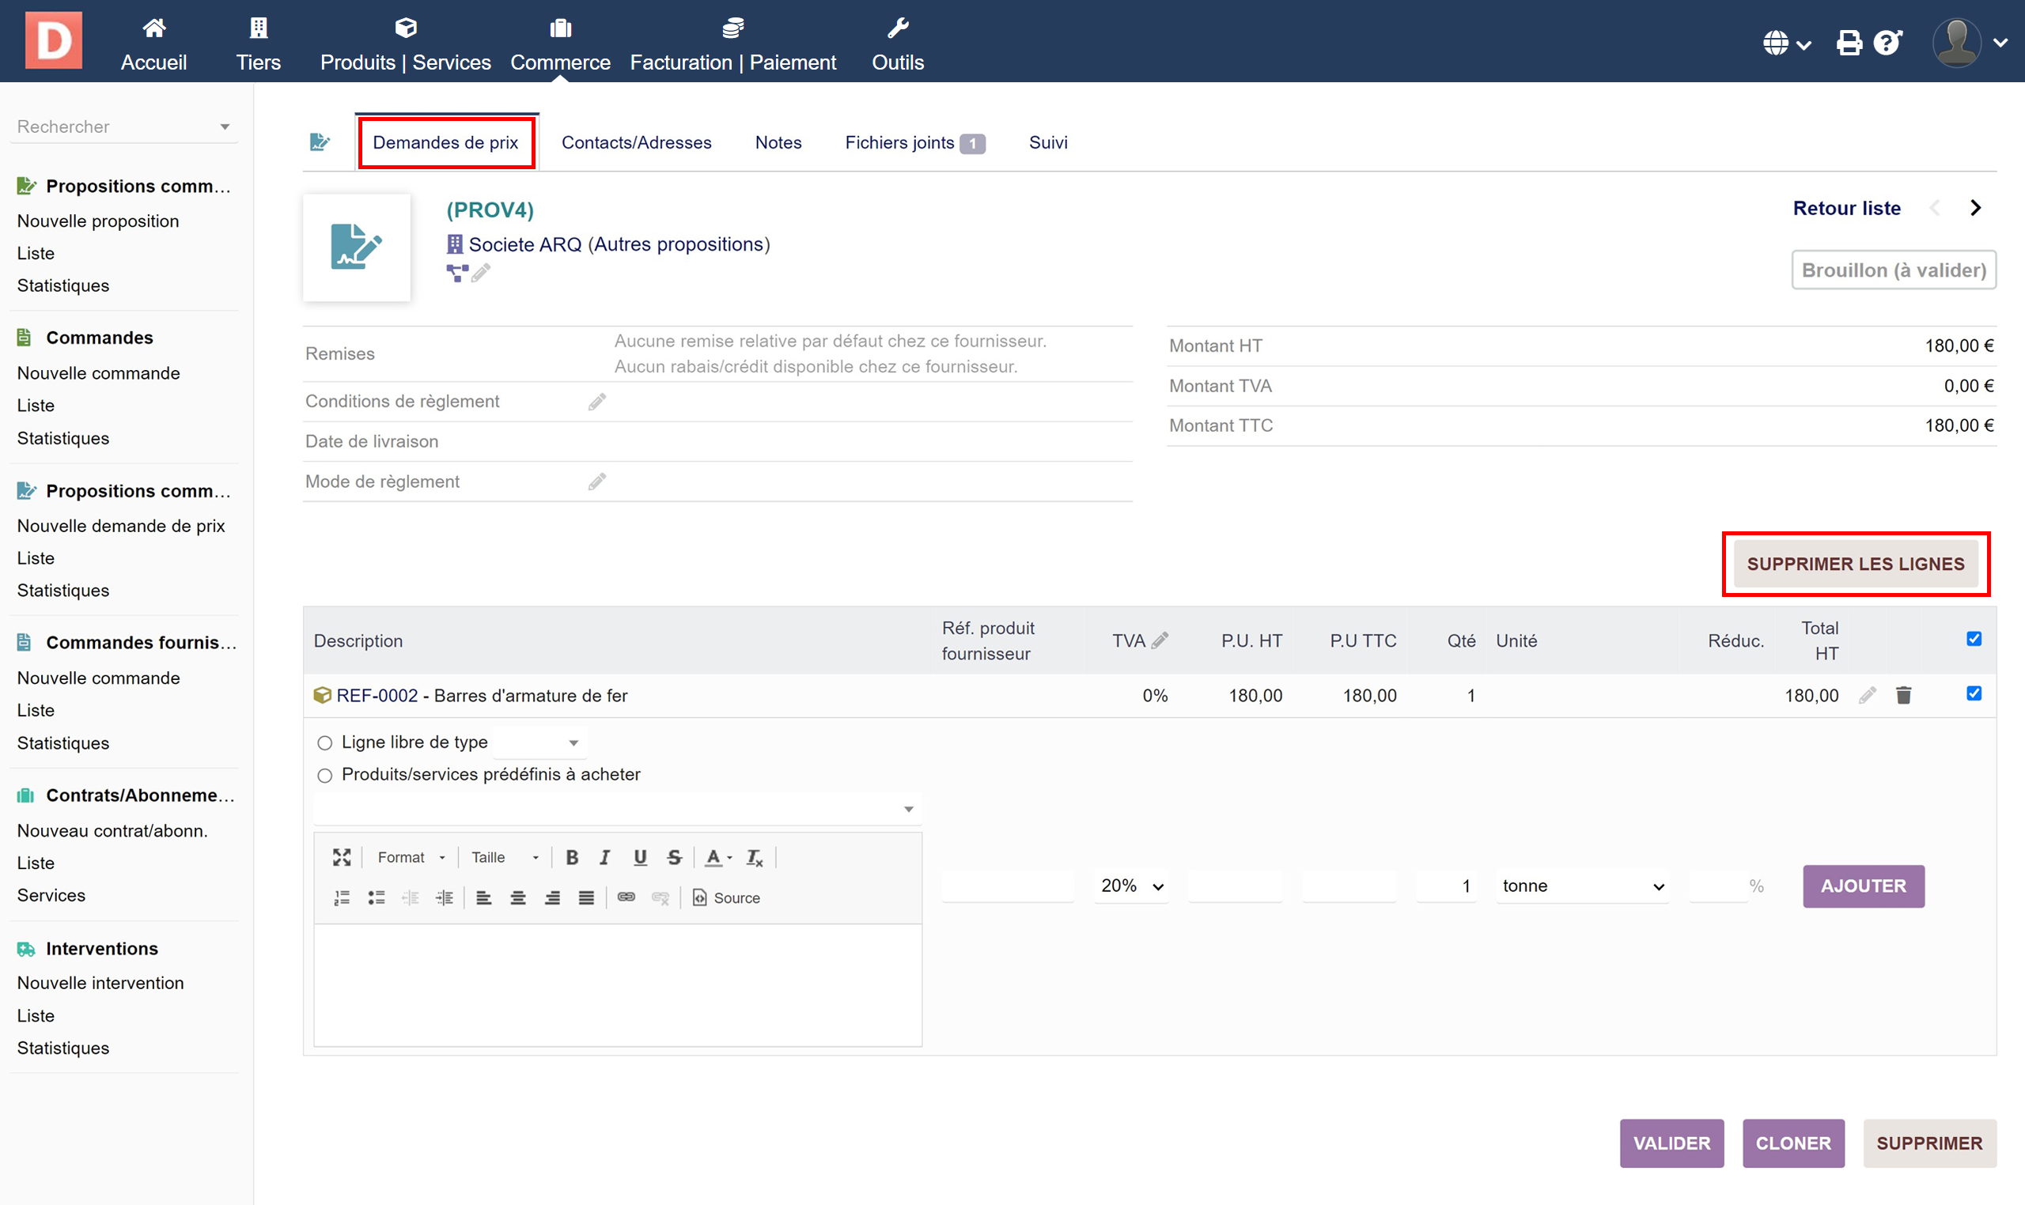Screen dimensions: 2025x1205
Task: Select Ligne libre de type radio button
Action: pyautogui.click(x=325, y=743)
